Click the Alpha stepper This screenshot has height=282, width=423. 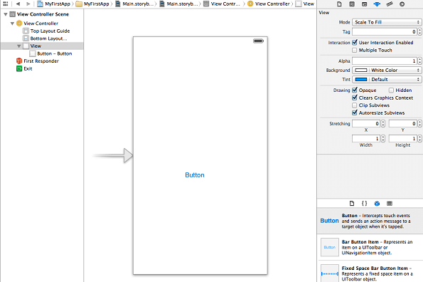(419, 61)
